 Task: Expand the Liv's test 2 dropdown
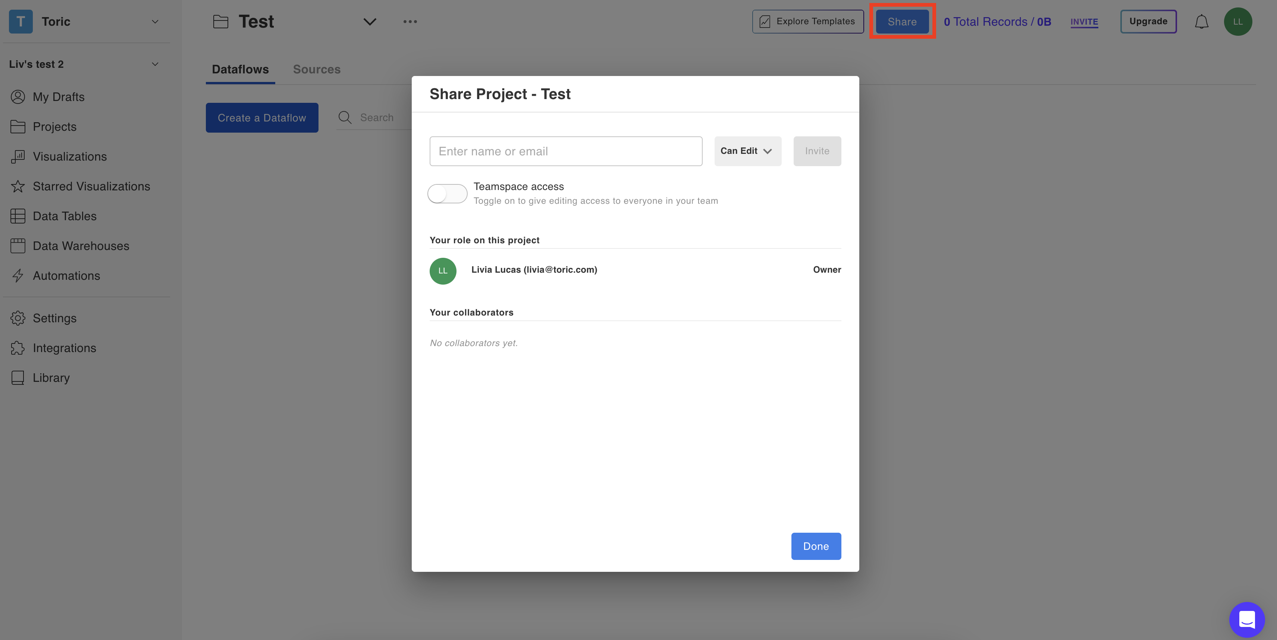click(155, 64)
